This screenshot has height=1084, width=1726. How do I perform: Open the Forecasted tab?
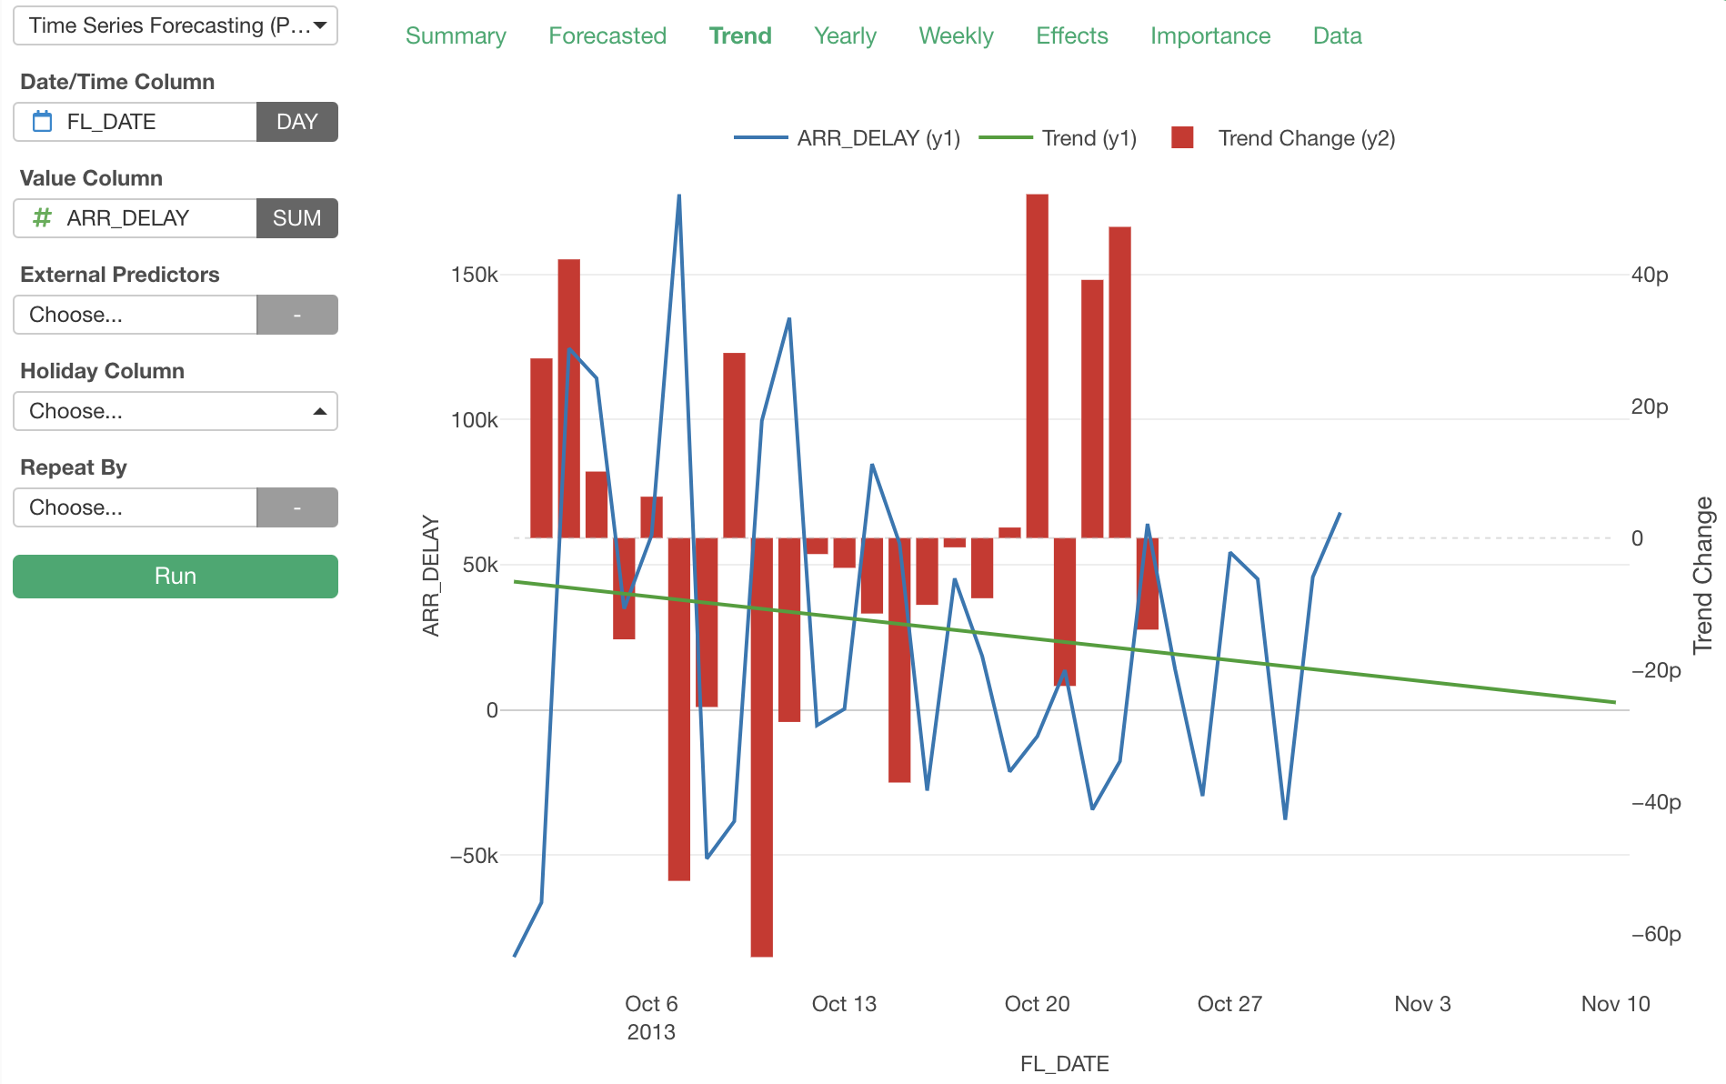(x=607, y=35)
